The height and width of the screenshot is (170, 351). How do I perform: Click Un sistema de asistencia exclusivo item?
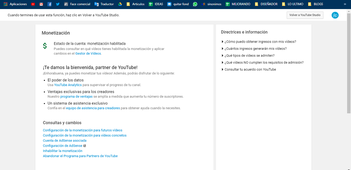pos(78,103)
